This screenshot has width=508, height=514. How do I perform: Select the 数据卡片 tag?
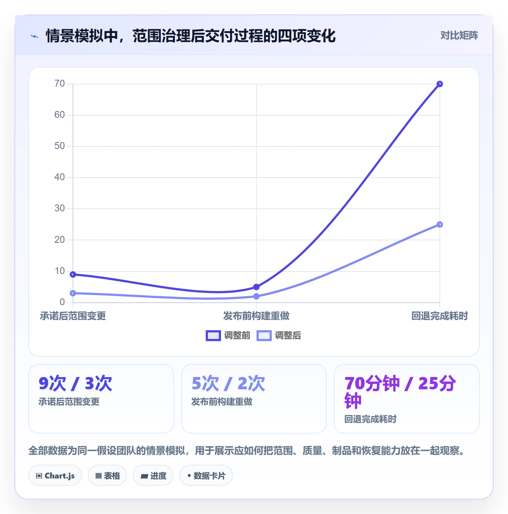click(x=206, y=476)
